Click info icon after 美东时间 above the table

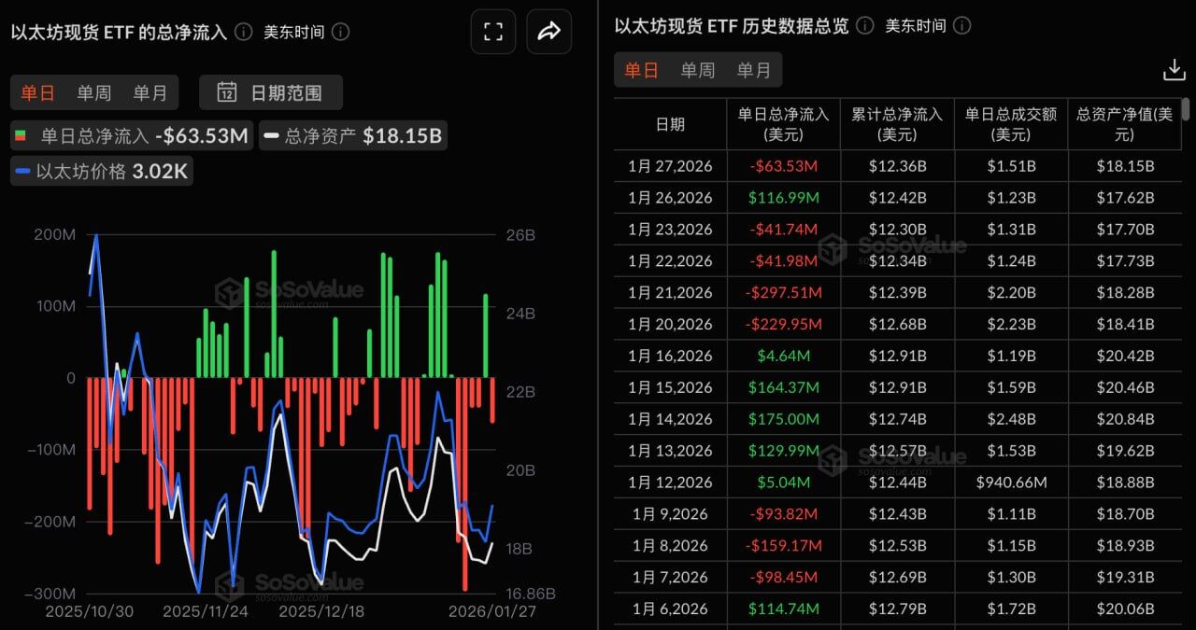[x=961, y=25]
